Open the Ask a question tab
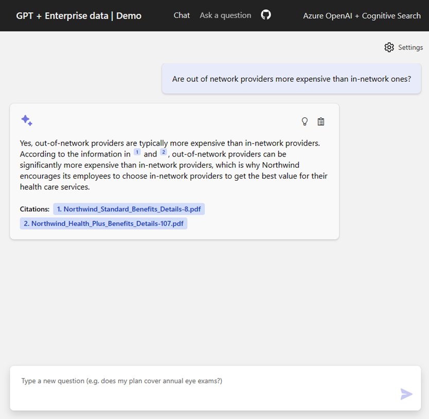 [225, 15]
